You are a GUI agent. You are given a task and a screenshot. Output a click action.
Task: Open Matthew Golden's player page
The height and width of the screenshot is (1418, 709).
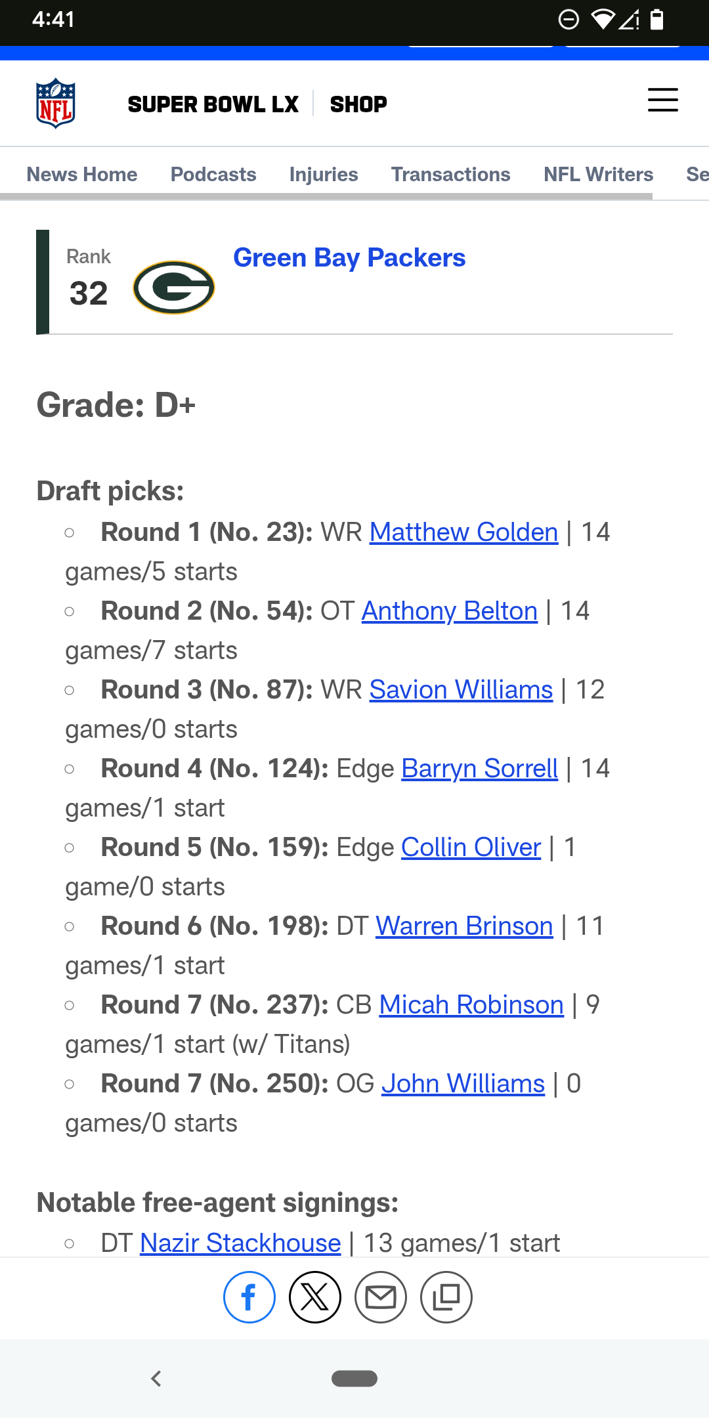coord(463,532)
